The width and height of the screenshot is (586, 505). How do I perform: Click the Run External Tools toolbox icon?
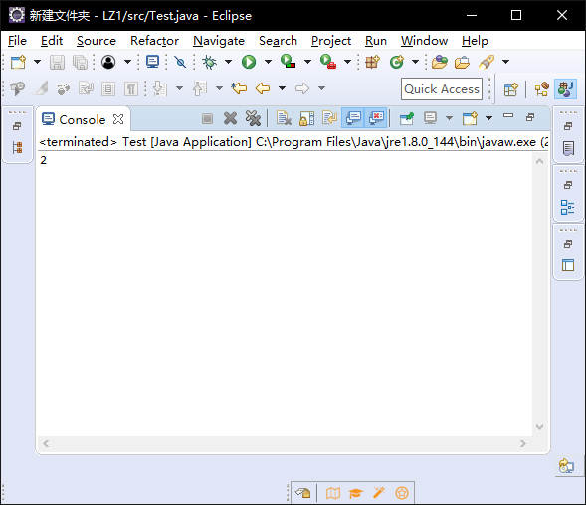[x=328, y=62]
